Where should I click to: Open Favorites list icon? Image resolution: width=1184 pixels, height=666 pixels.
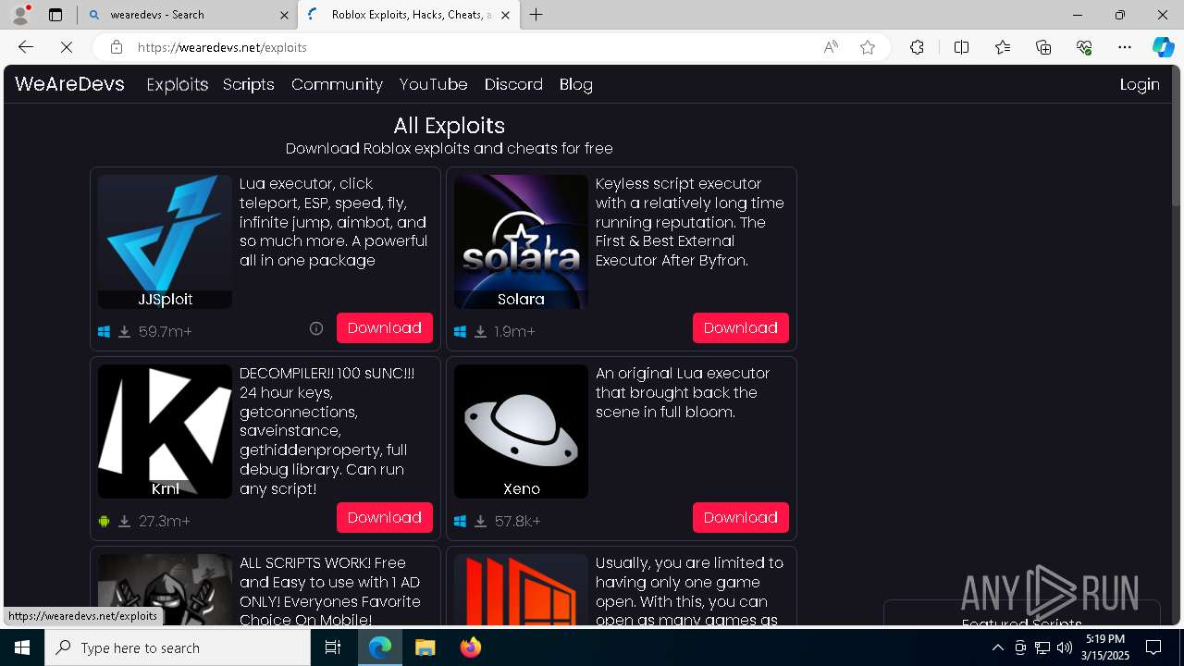click(x=1003, y=47)
